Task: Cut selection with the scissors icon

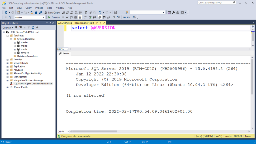Action: click(86, 12)
